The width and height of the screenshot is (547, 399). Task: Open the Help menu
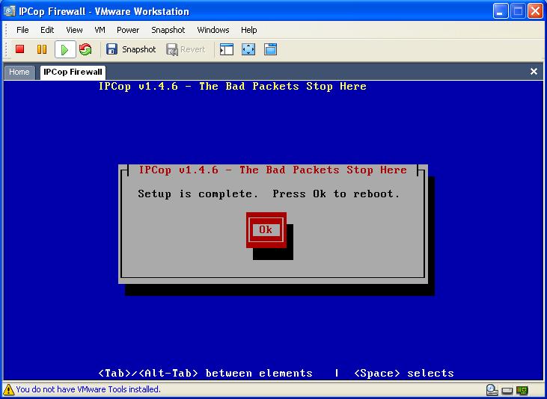coord(248,30)
